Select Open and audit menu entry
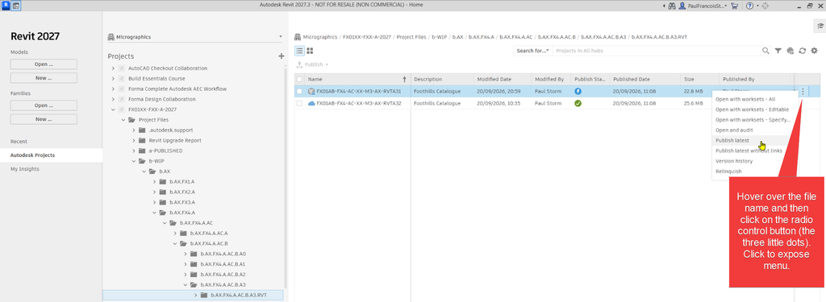This screenshot has height=302, width=826. coord(734,130)
